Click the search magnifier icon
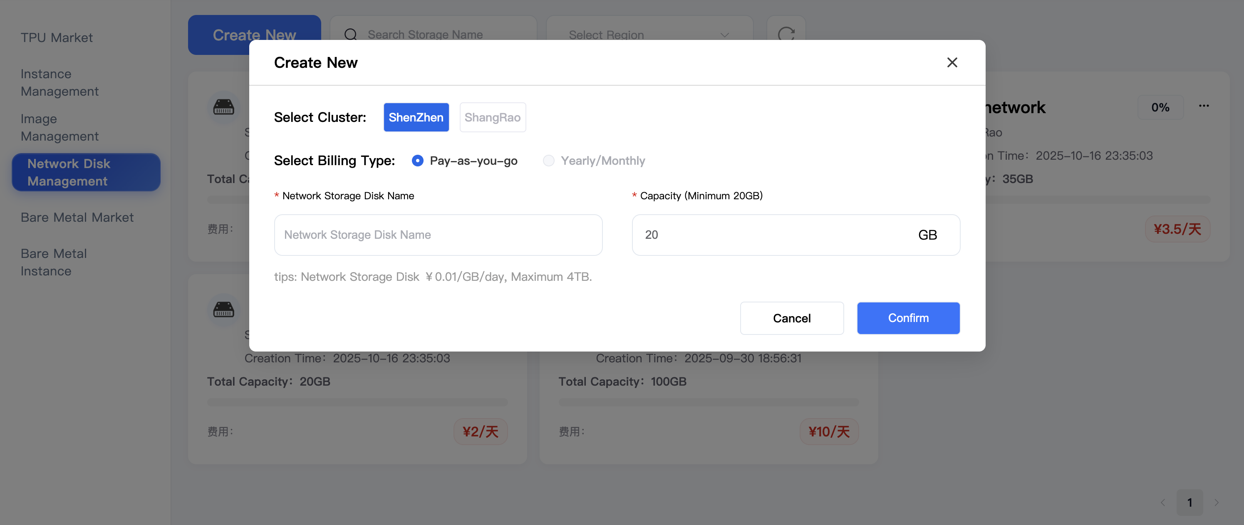Image resolution: width=1244 pixels, height=525 pixels. 350,34
